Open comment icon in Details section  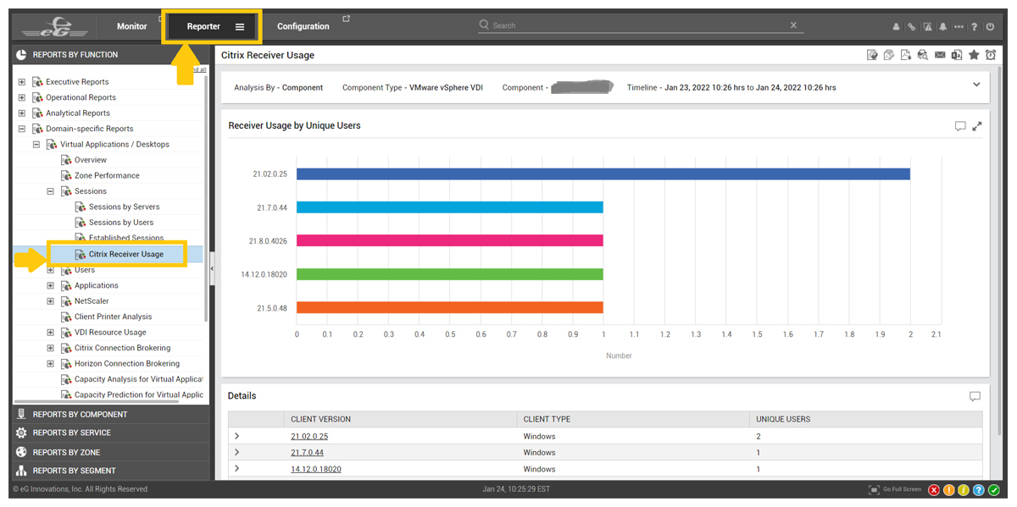pyautogui.click(x=975, y=396)
